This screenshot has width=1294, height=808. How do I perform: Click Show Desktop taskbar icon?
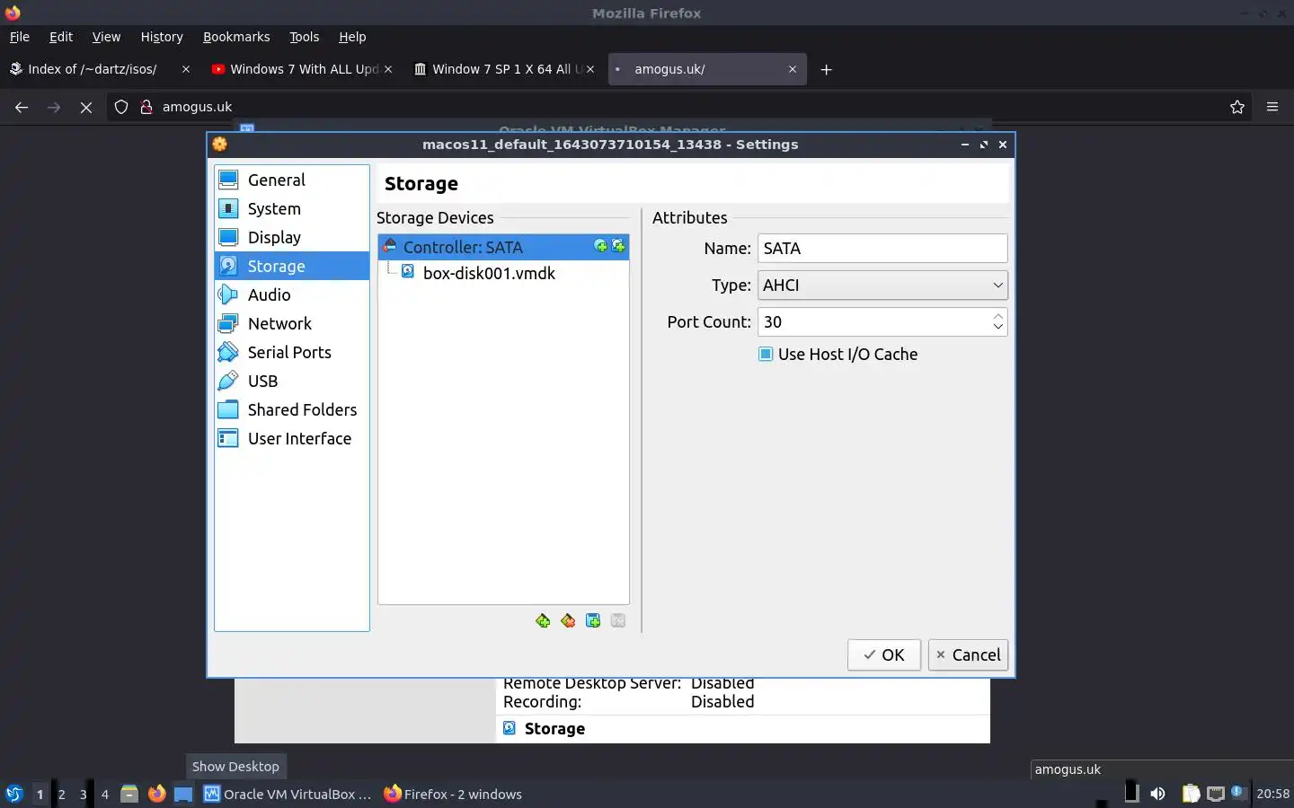point(183,794)
